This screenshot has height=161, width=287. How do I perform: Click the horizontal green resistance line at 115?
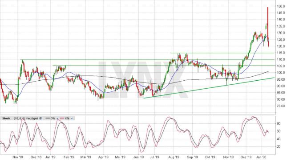click(x=222, y=53)
